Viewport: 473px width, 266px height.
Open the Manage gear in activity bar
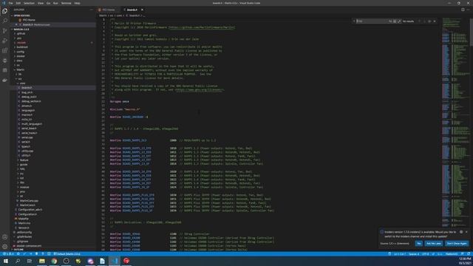tap(5, 247)
